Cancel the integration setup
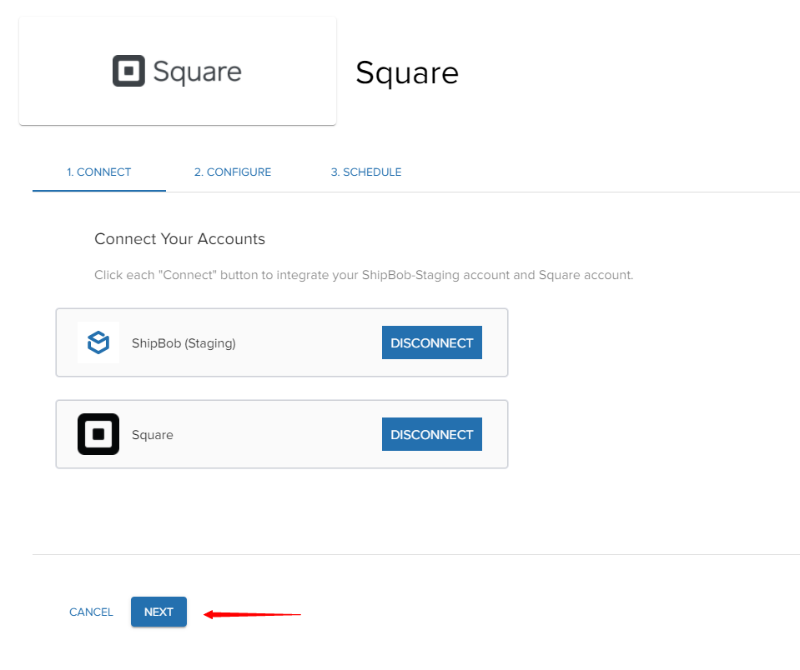Screen dimensions: 800x670 coord(91,611)
